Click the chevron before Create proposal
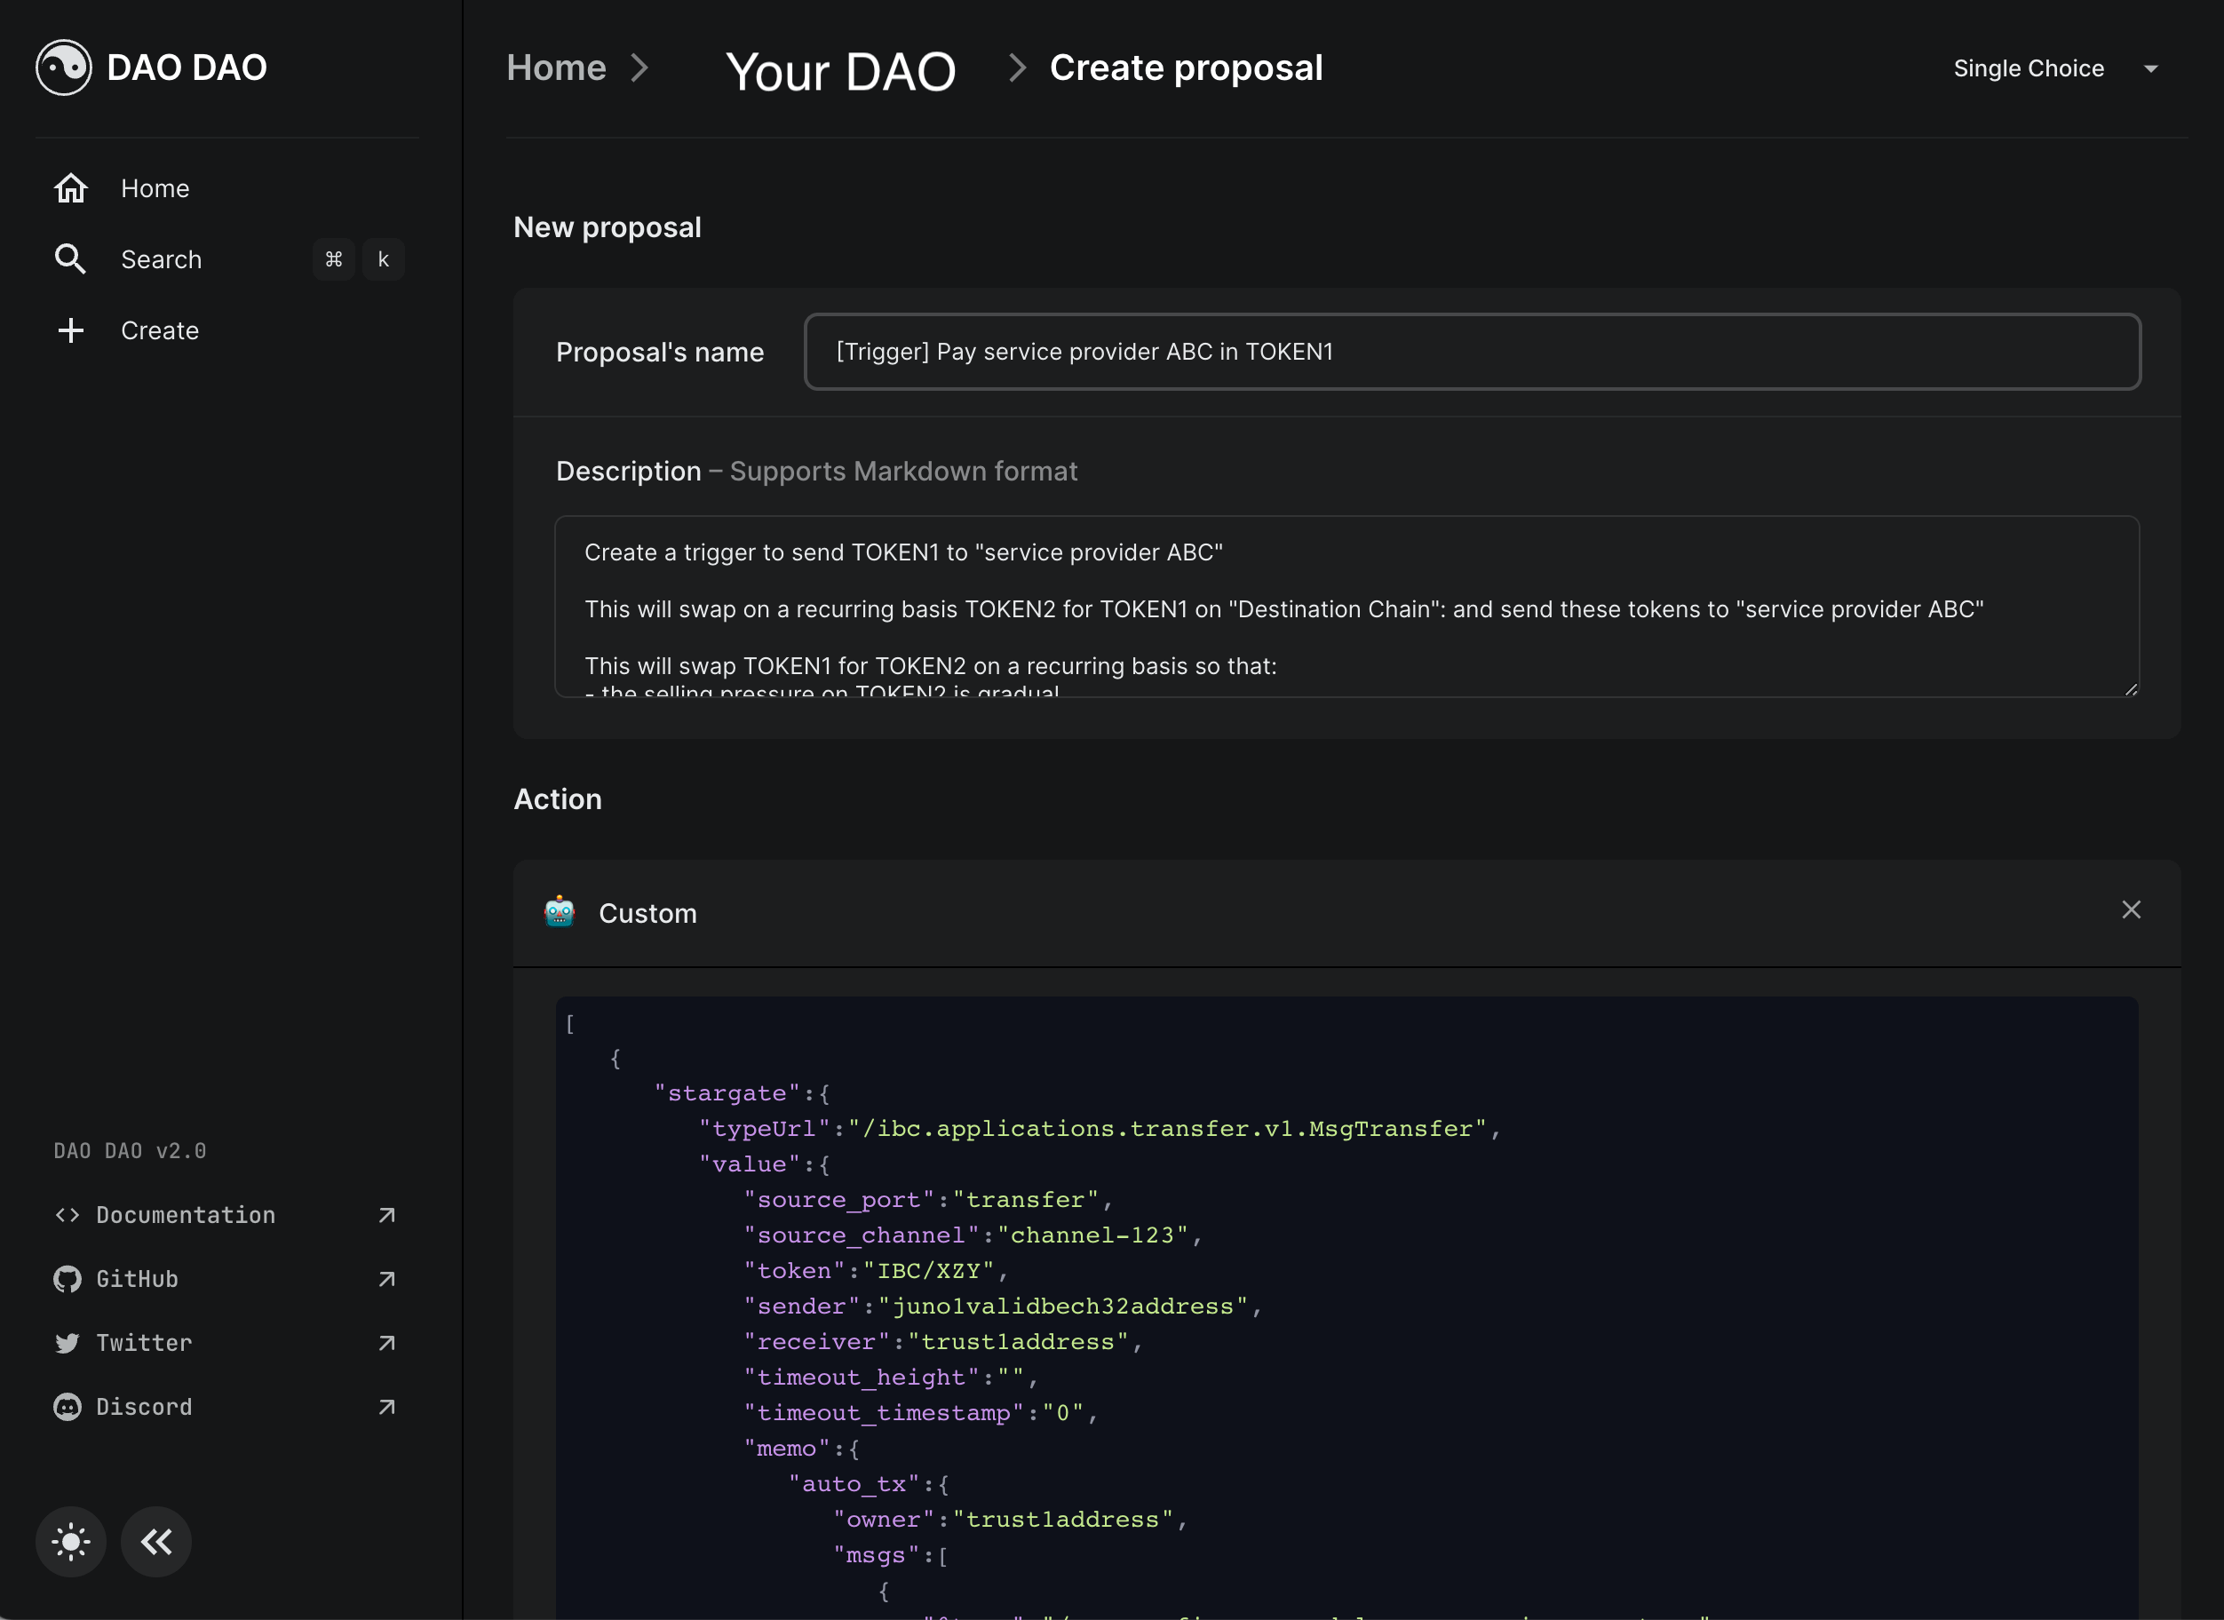 [x=1018, y=67]
